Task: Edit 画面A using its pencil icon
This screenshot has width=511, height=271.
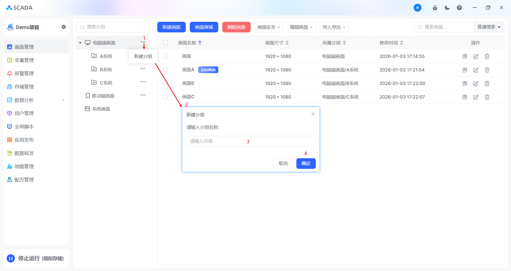Action: click(476, 70)
